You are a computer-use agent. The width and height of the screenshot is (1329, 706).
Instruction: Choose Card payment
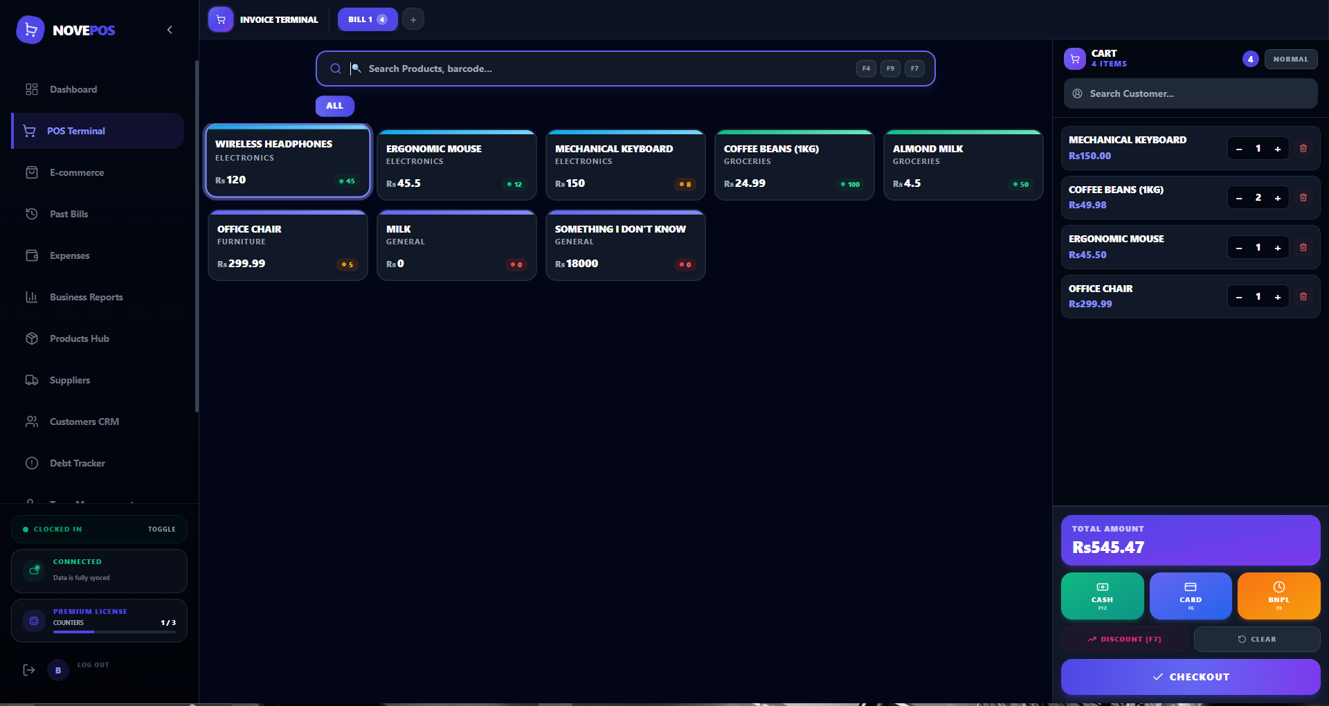[x=1191, y=596]
